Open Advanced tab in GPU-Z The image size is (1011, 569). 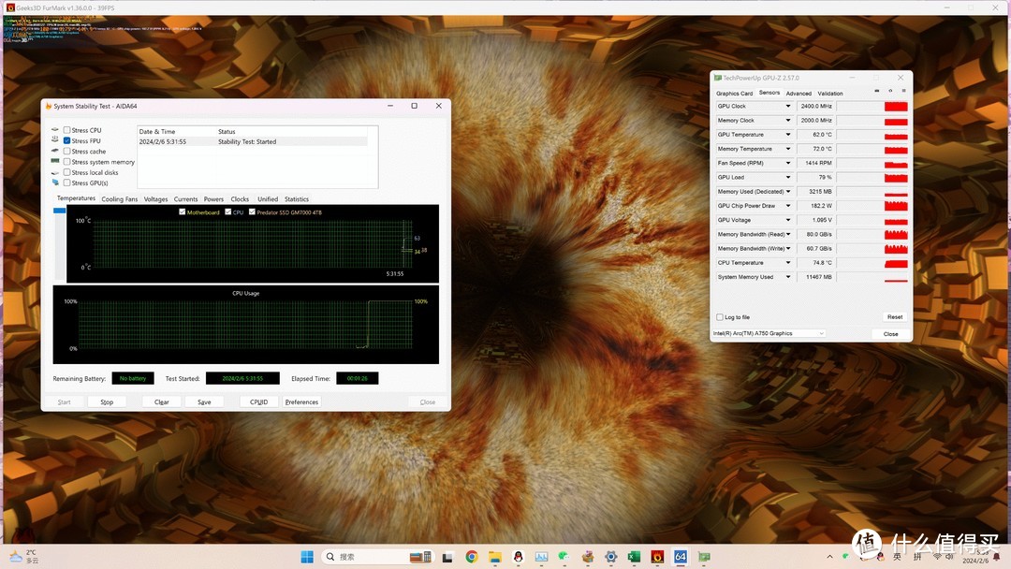[799, 94]
